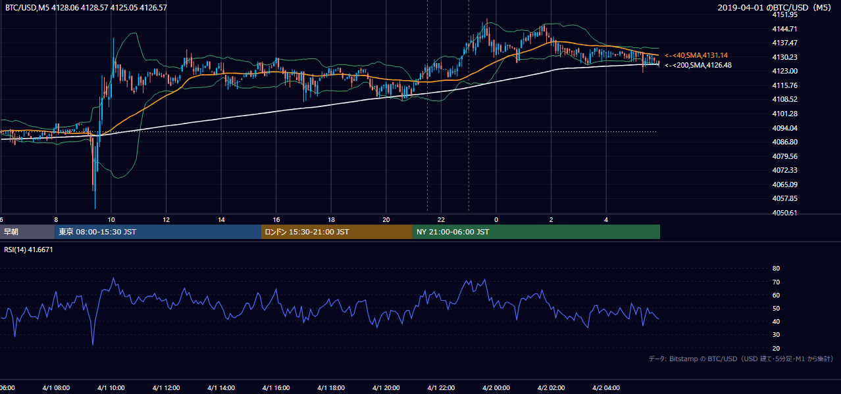
Task: Click the Bitstamp data source note
Action: 741,359
